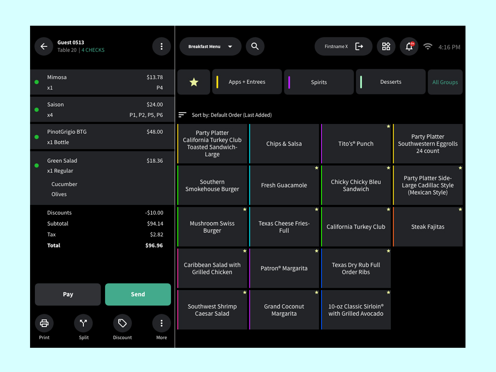496x372 pixels.
Task: Switch to the Desserts group tab
Action: click(x=390, y=82)
